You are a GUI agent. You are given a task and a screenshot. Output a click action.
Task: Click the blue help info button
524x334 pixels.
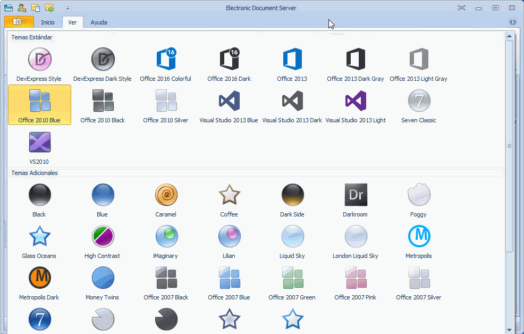point(513,22)
